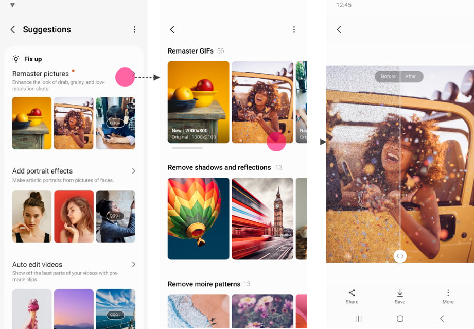This screenshot has height=329, width=474.
Task: Select the Before label
Action: pyautogui.click(x=388, y=77)
